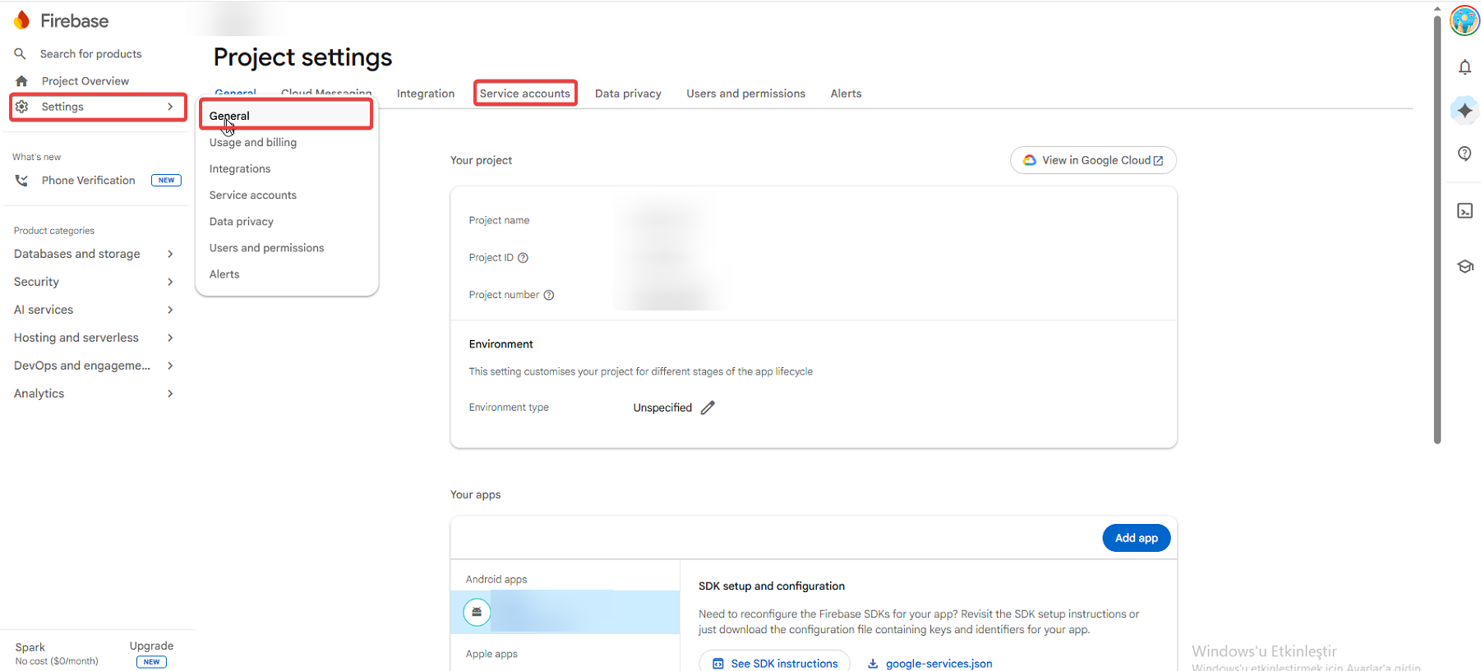Click the Project Overview home icon

coord(22,81)
